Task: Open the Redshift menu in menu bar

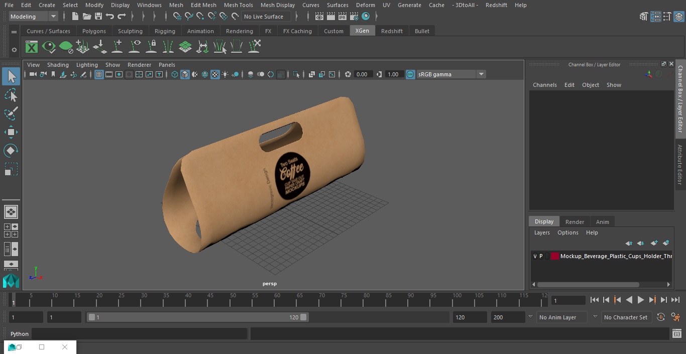Action: tap(496, 5)
